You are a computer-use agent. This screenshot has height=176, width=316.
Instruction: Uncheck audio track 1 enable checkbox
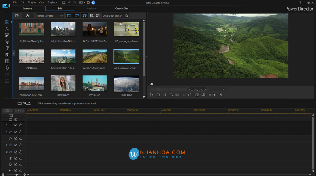click(15, 132)
